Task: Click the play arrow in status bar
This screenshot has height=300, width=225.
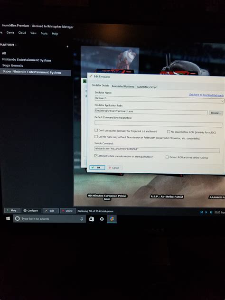Action: pyautogui.click(x=206, y=212)
